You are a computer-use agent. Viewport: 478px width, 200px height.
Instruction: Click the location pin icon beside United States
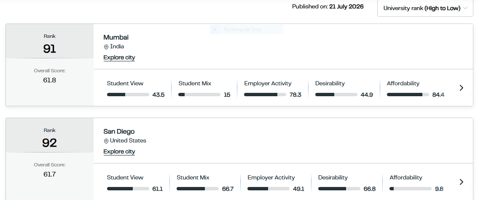tap(106, 141)
